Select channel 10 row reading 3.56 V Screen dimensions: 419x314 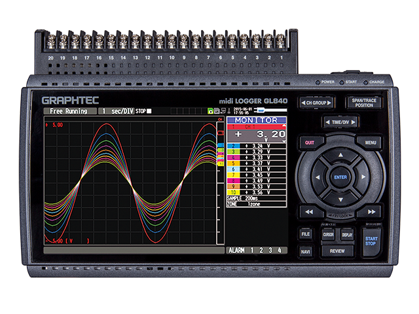257,192
